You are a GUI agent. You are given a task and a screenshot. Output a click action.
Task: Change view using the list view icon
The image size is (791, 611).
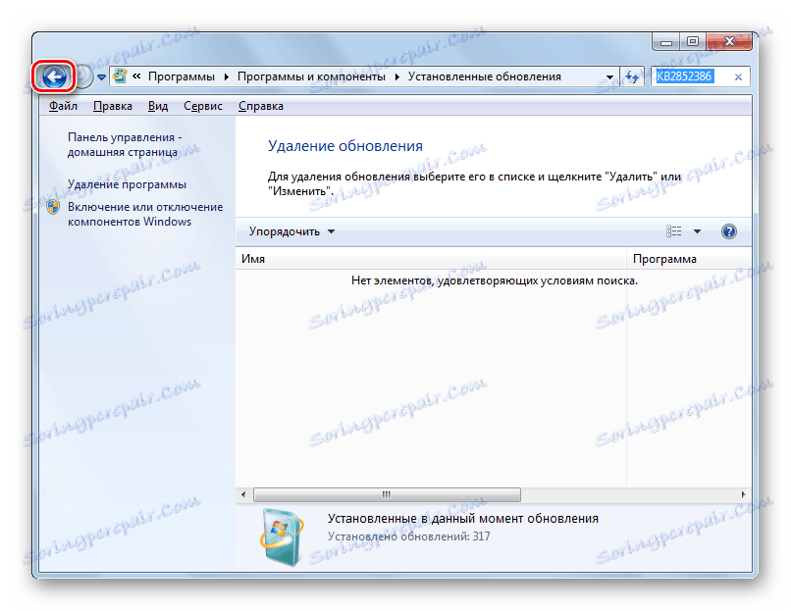click(673, 231)
